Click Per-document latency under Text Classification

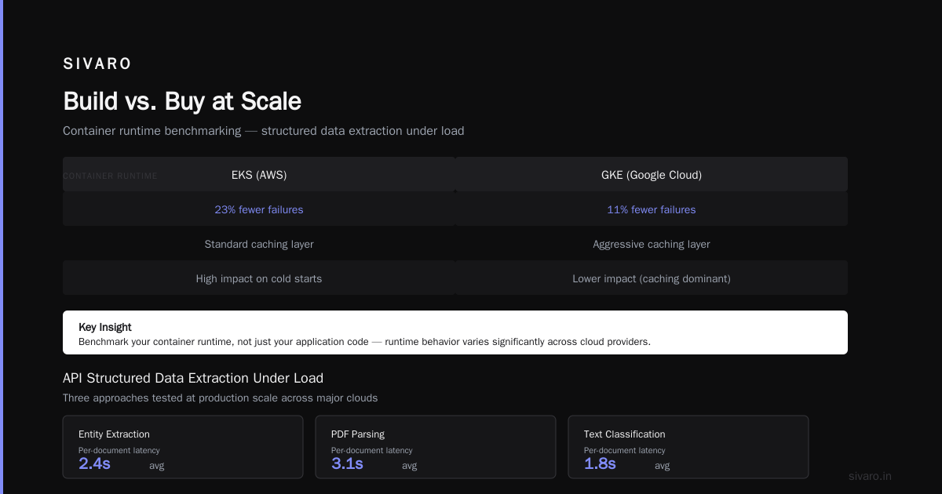[625, 450]
